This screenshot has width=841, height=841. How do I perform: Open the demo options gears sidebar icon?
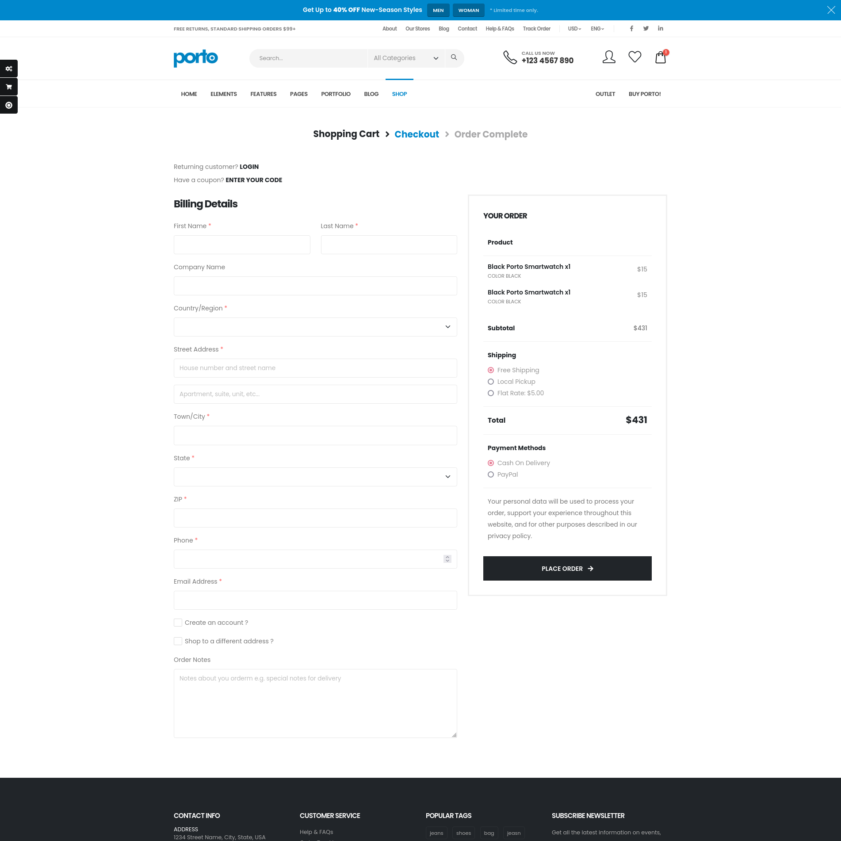[x=9, y=69]
